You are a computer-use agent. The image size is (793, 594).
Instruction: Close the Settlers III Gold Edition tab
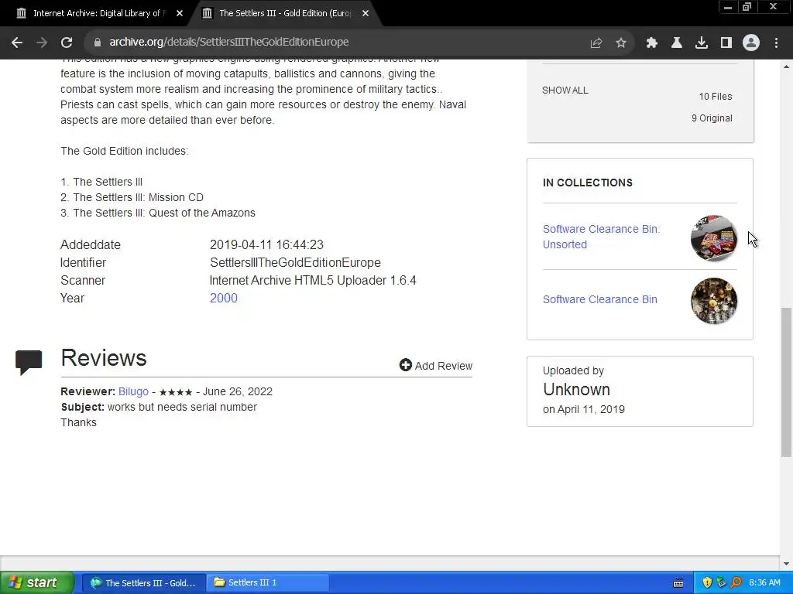tap(366, 13)
